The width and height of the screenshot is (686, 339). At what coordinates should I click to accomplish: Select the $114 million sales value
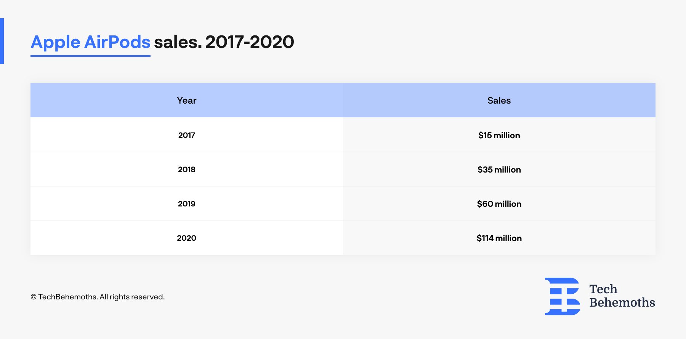499,238
